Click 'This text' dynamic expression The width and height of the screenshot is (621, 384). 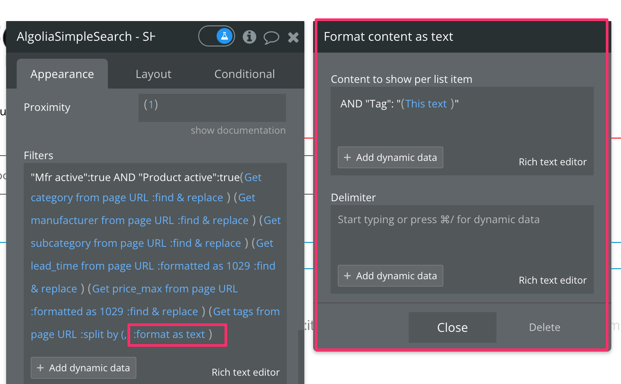[426, 104]
